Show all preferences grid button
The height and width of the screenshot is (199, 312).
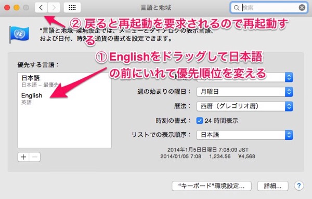(72, 8)
